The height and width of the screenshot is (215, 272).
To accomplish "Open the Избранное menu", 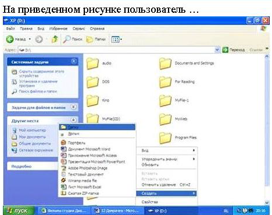I will 58,28.
